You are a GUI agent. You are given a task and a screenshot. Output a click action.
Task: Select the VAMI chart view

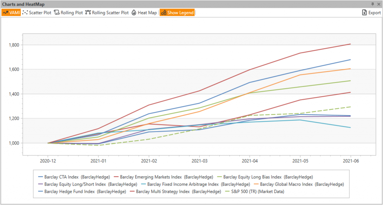[11, 13]
